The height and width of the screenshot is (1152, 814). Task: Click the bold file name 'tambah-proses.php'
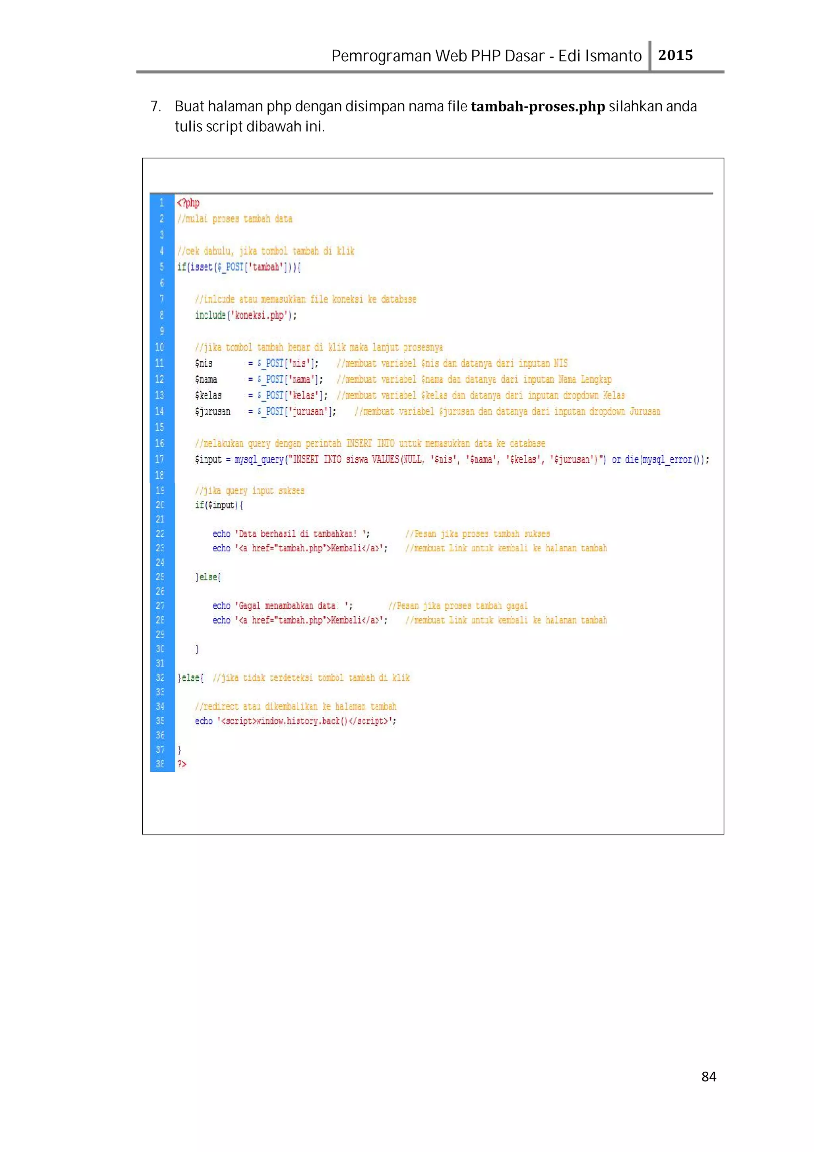coord(538,107)
